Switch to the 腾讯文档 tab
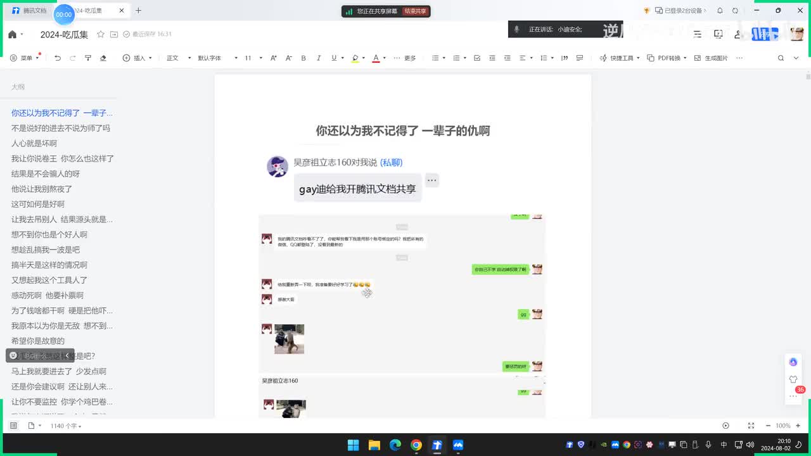The height and width of the screenshot is (456, 811). click(29, 11)
